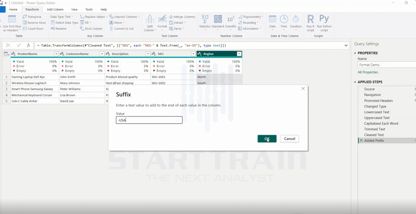Image resolution: width=416 pixels, height=214 pixels.
Task: Click the query Name field
Action: [387, 65]
